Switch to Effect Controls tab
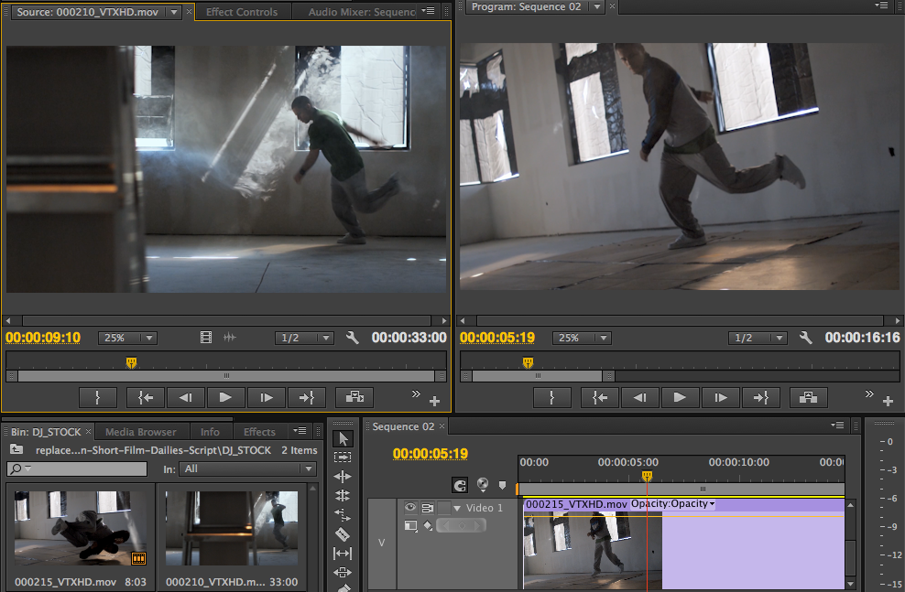 pos(242,12)
